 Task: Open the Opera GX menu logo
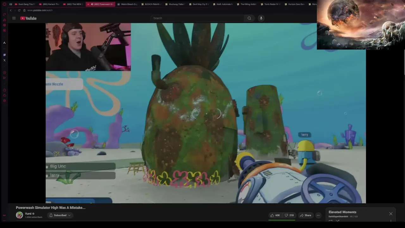pyautogui.click(x=4, y=4)
